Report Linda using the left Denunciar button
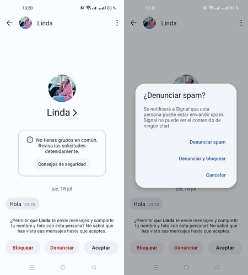The image size is (248, 275). [62, 248]
